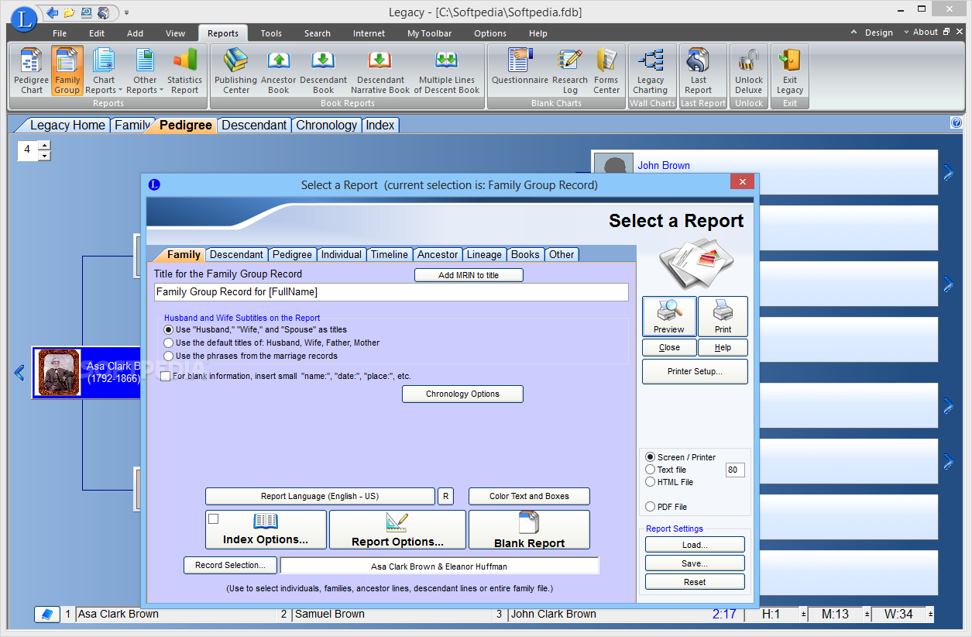Screen dimensions: 972x637
Task: Click the Unlock Deluxe icon
Action: click(749, 71)
